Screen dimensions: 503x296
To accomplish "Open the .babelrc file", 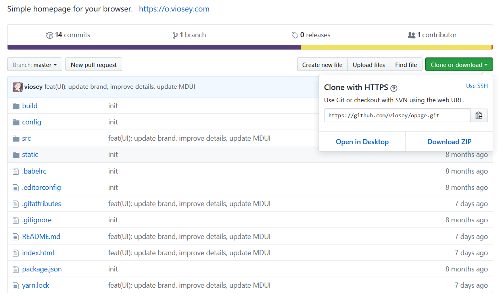I will [34, 171].
